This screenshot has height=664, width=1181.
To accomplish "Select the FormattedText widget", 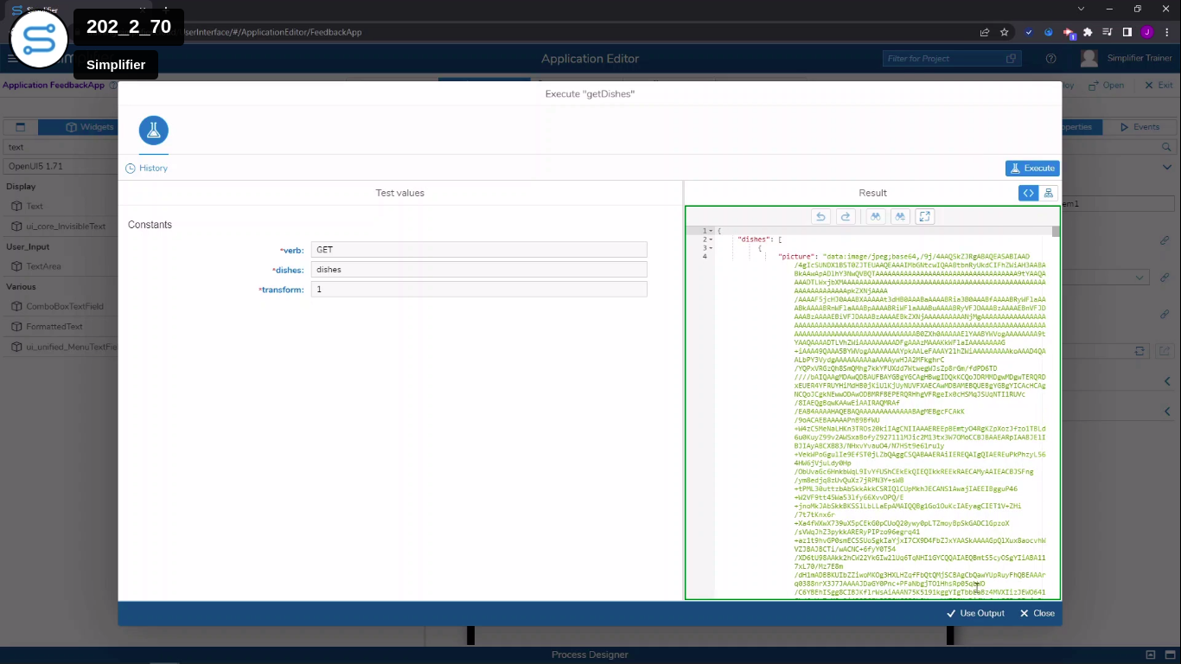I will [54, 327].
